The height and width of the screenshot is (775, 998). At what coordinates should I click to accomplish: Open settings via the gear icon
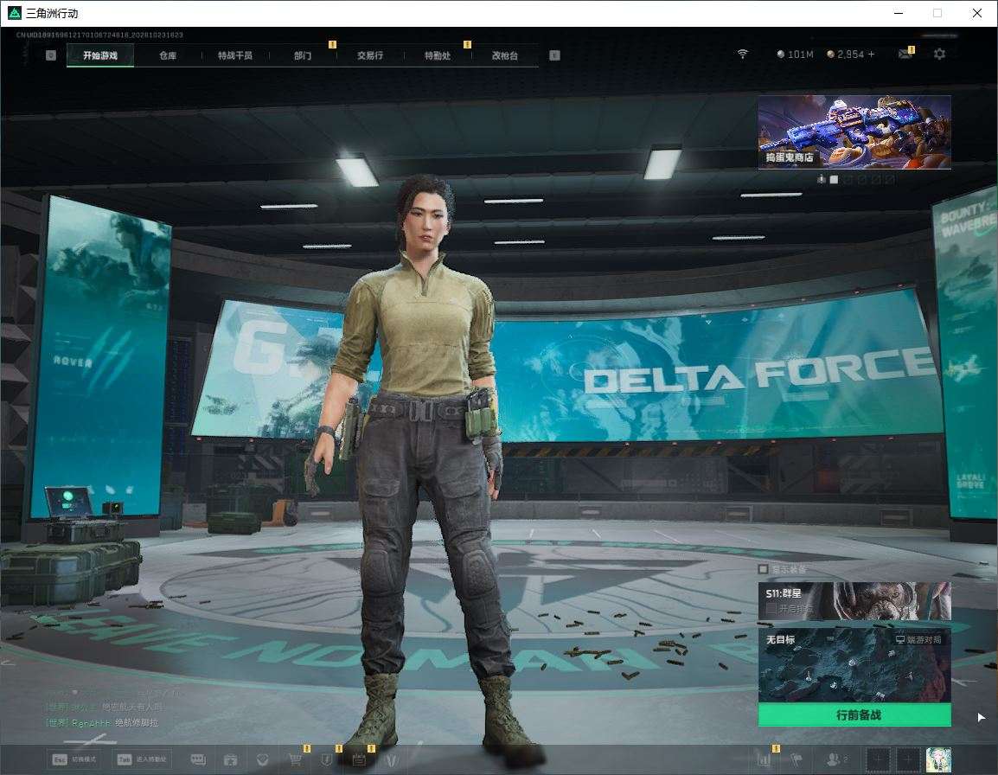pos(939,54)
